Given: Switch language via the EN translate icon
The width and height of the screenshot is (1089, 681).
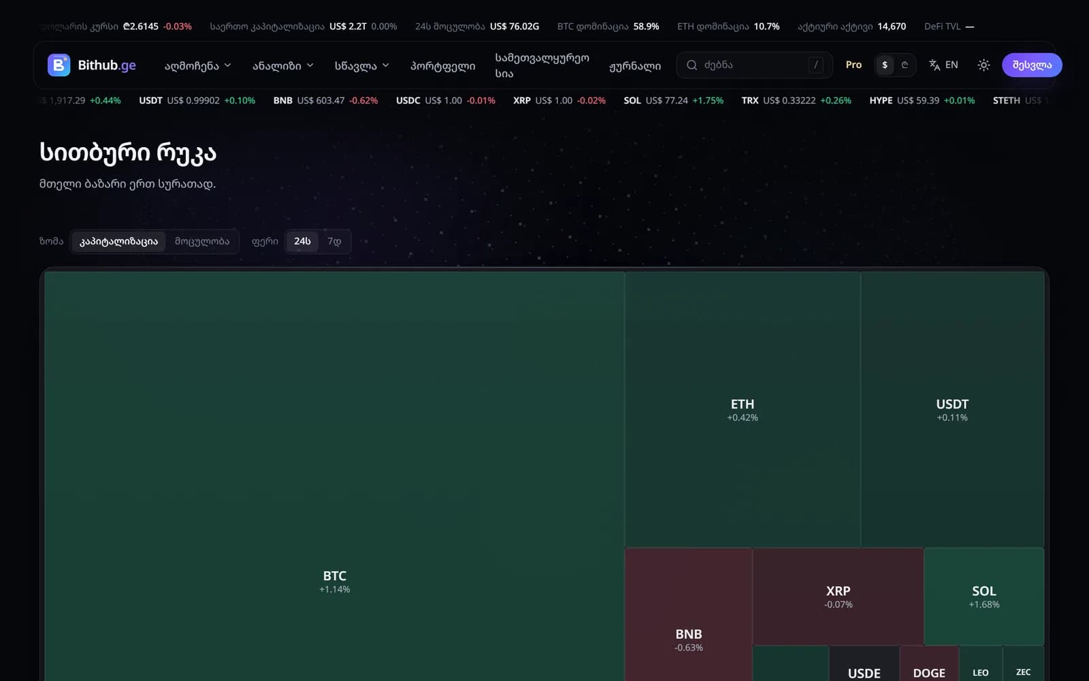Looking at the screenshot, I should pos(943,65).
